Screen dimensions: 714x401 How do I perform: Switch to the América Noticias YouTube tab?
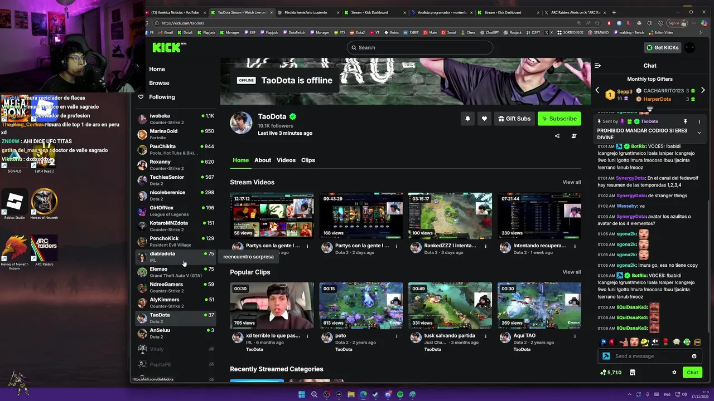pyautogui.click(x=175, y=12)
